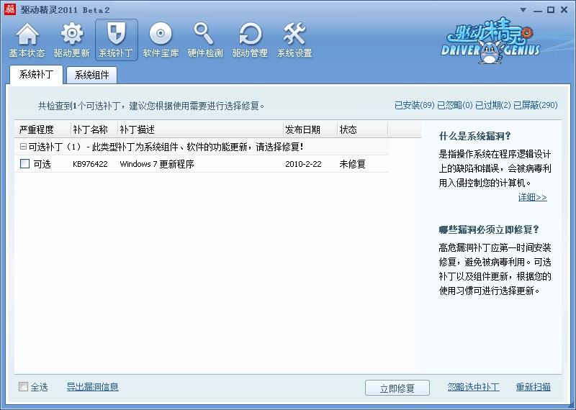View the 已安装(89) patches link
576x410 pixels.
415,105
